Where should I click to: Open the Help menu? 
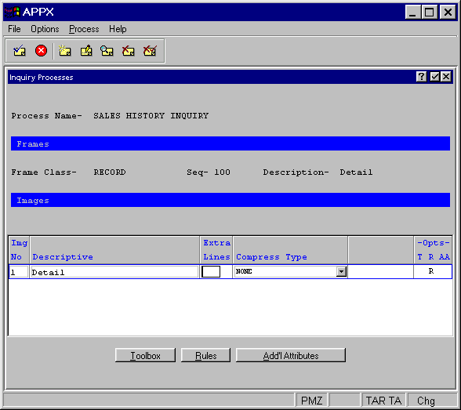[118, 29]
